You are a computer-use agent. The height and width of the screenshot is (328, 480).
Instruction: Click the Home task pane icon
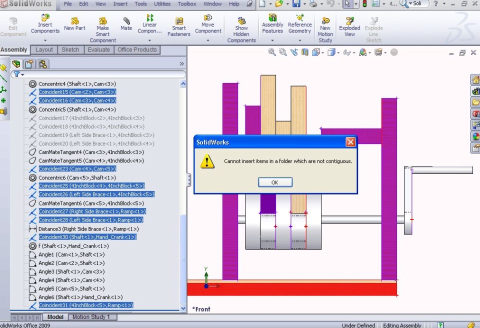coord(475,80)
